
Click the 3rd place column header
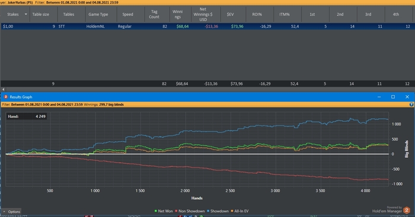(368, 14)
